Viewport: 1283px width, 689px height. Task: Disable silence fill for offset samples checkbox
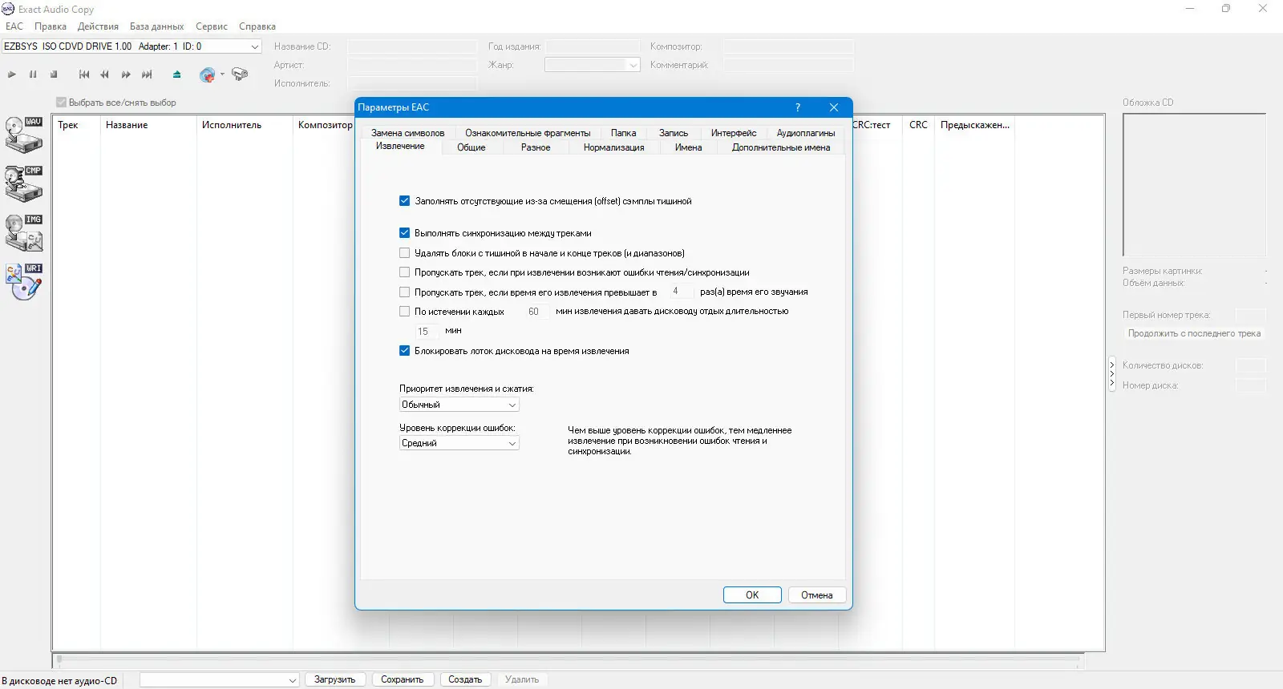point(405,201)
